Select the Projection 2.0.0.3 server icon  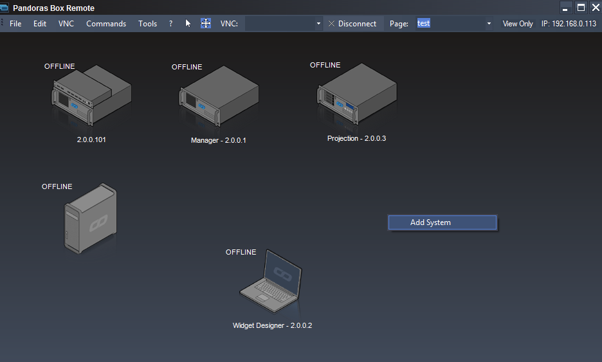[356, 96]
